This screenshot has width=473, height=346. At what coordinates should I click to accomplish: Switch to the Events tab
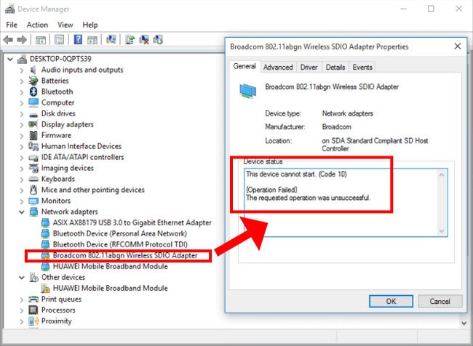click(x=362, y=67)
